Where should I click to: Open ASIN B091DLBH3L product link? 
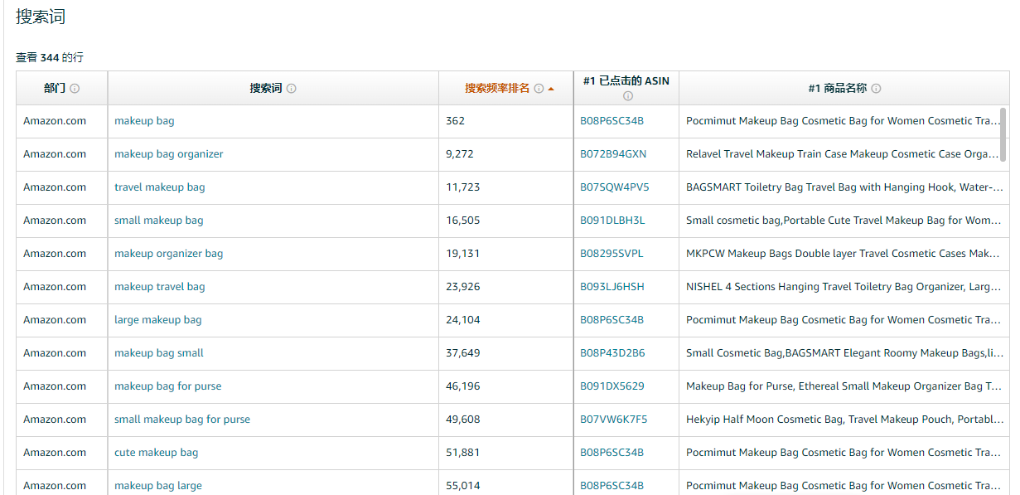point(612,221)
